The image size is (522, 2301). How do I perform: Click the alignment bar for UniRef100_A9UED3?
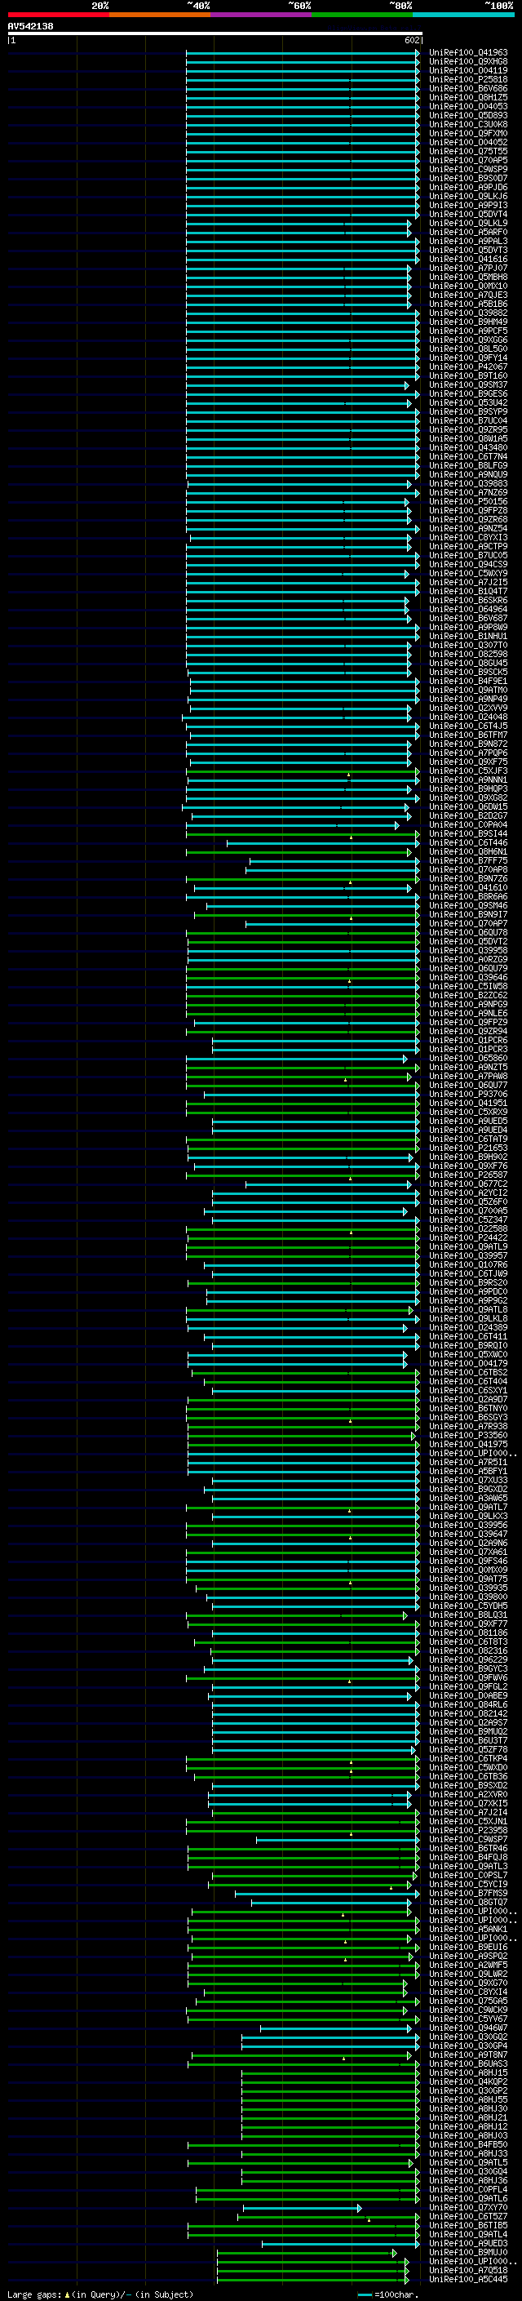[x=340, y=2243]
